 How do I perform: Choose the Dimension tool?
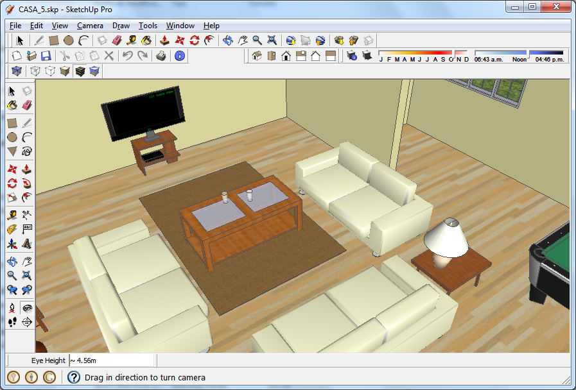[27, 215]
